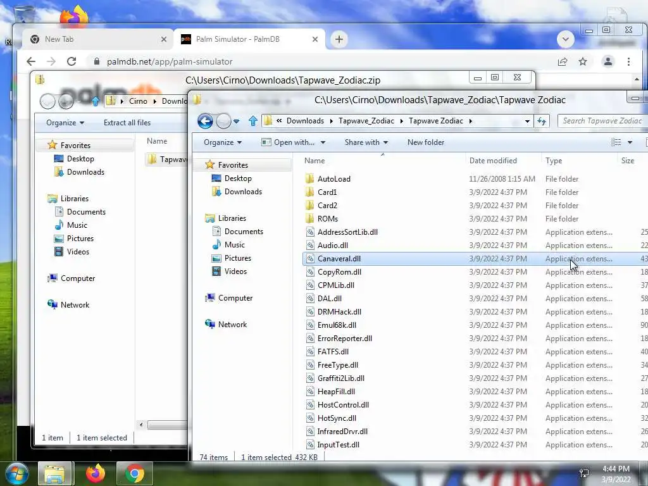Click the Search Tapwave Zodiac field

click(602, 121)
